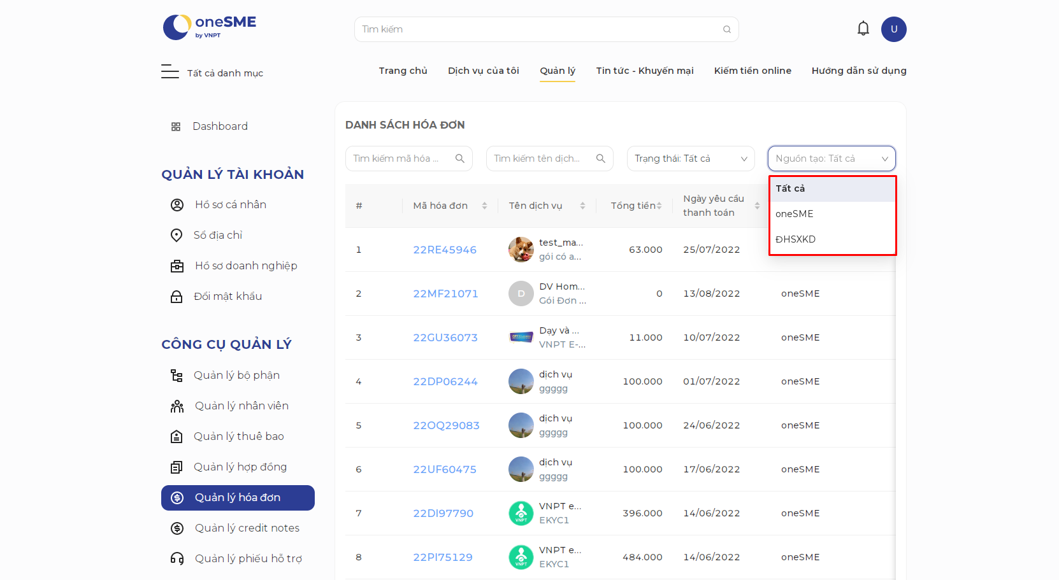Open the hamburger menu for all categories
The width and height of the screenshot is (1059, 580).
point(170,71)
